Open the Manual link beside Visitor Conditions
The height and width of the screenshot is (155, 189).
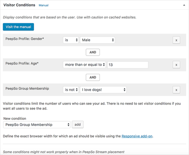(44, 5)
